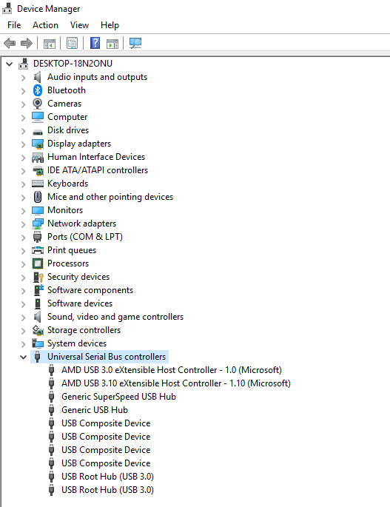
Task: Expand the IDE ATA/ATAPI controllers node
Action: coord(23,171)
